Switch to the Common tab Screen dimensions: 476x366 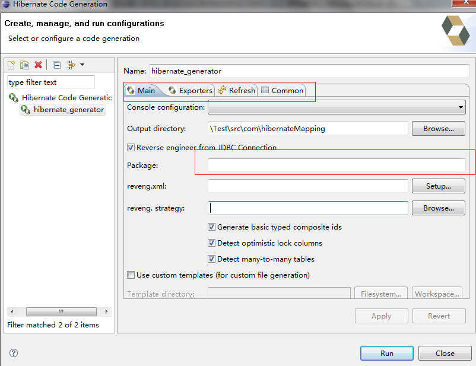pos(282,90)
